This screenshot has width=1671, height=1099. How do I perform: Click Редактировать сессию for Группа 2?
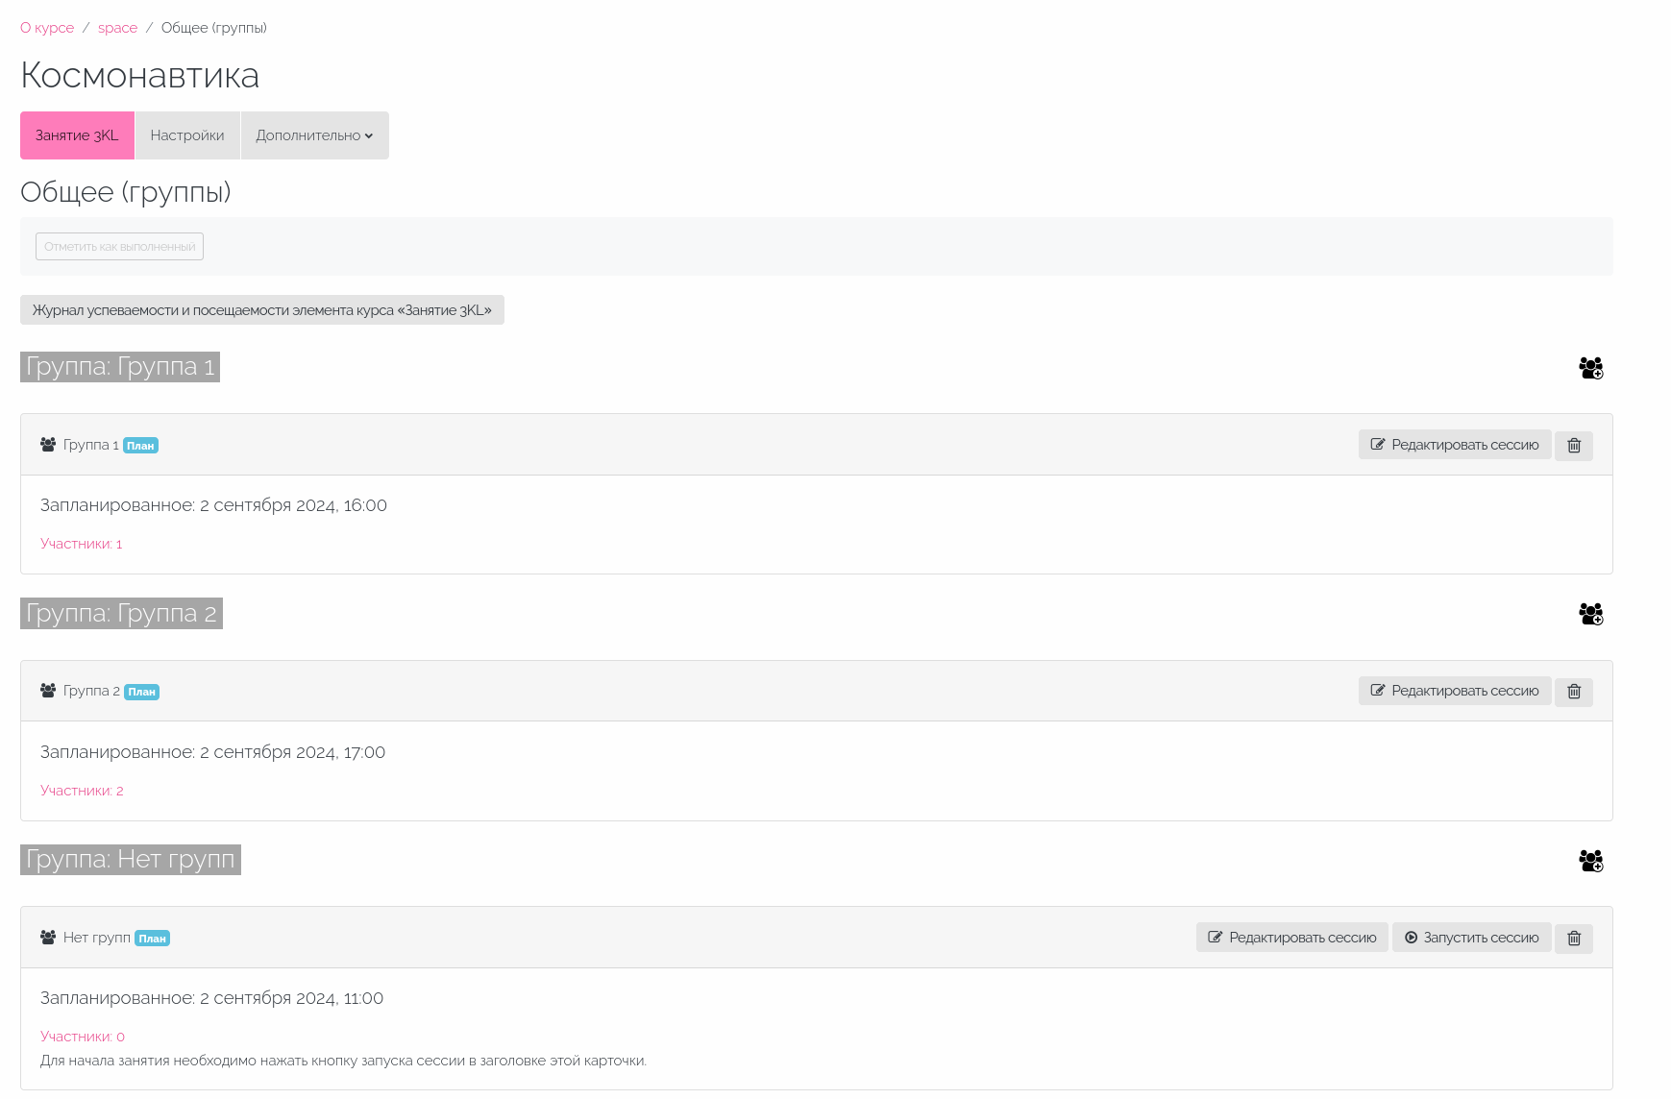1455,691
